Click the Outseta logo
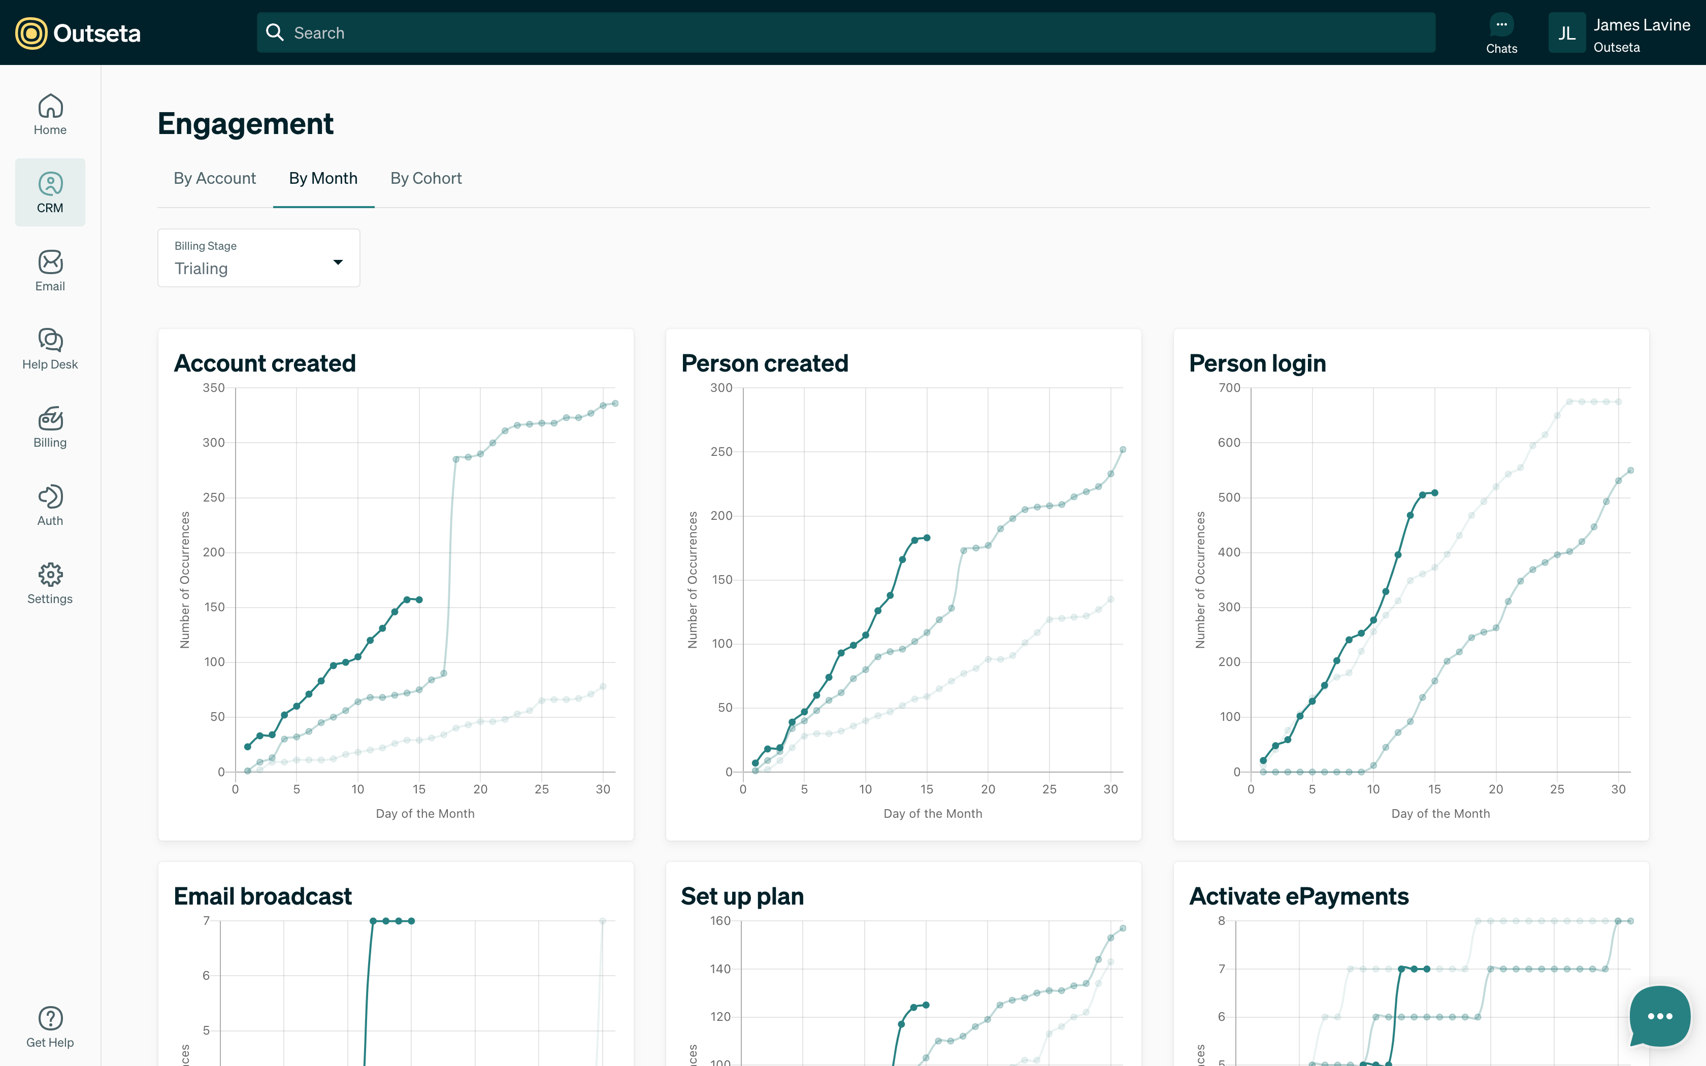The height and width of the screenshot is (1066, 1706). 76,32
